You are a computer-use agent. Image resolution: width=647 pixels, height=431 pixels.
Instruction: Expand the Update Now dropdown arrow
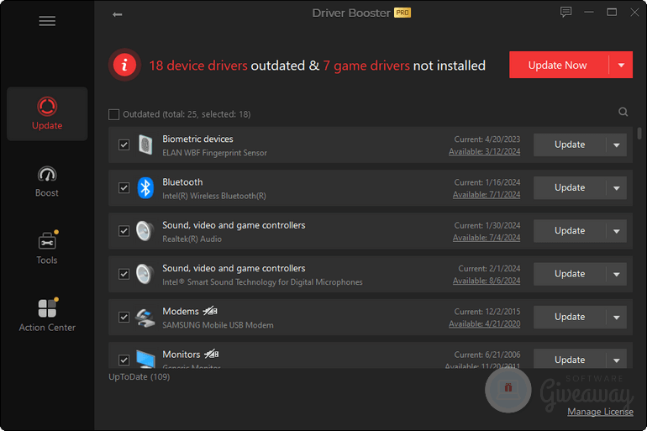[x=621, y=65]
